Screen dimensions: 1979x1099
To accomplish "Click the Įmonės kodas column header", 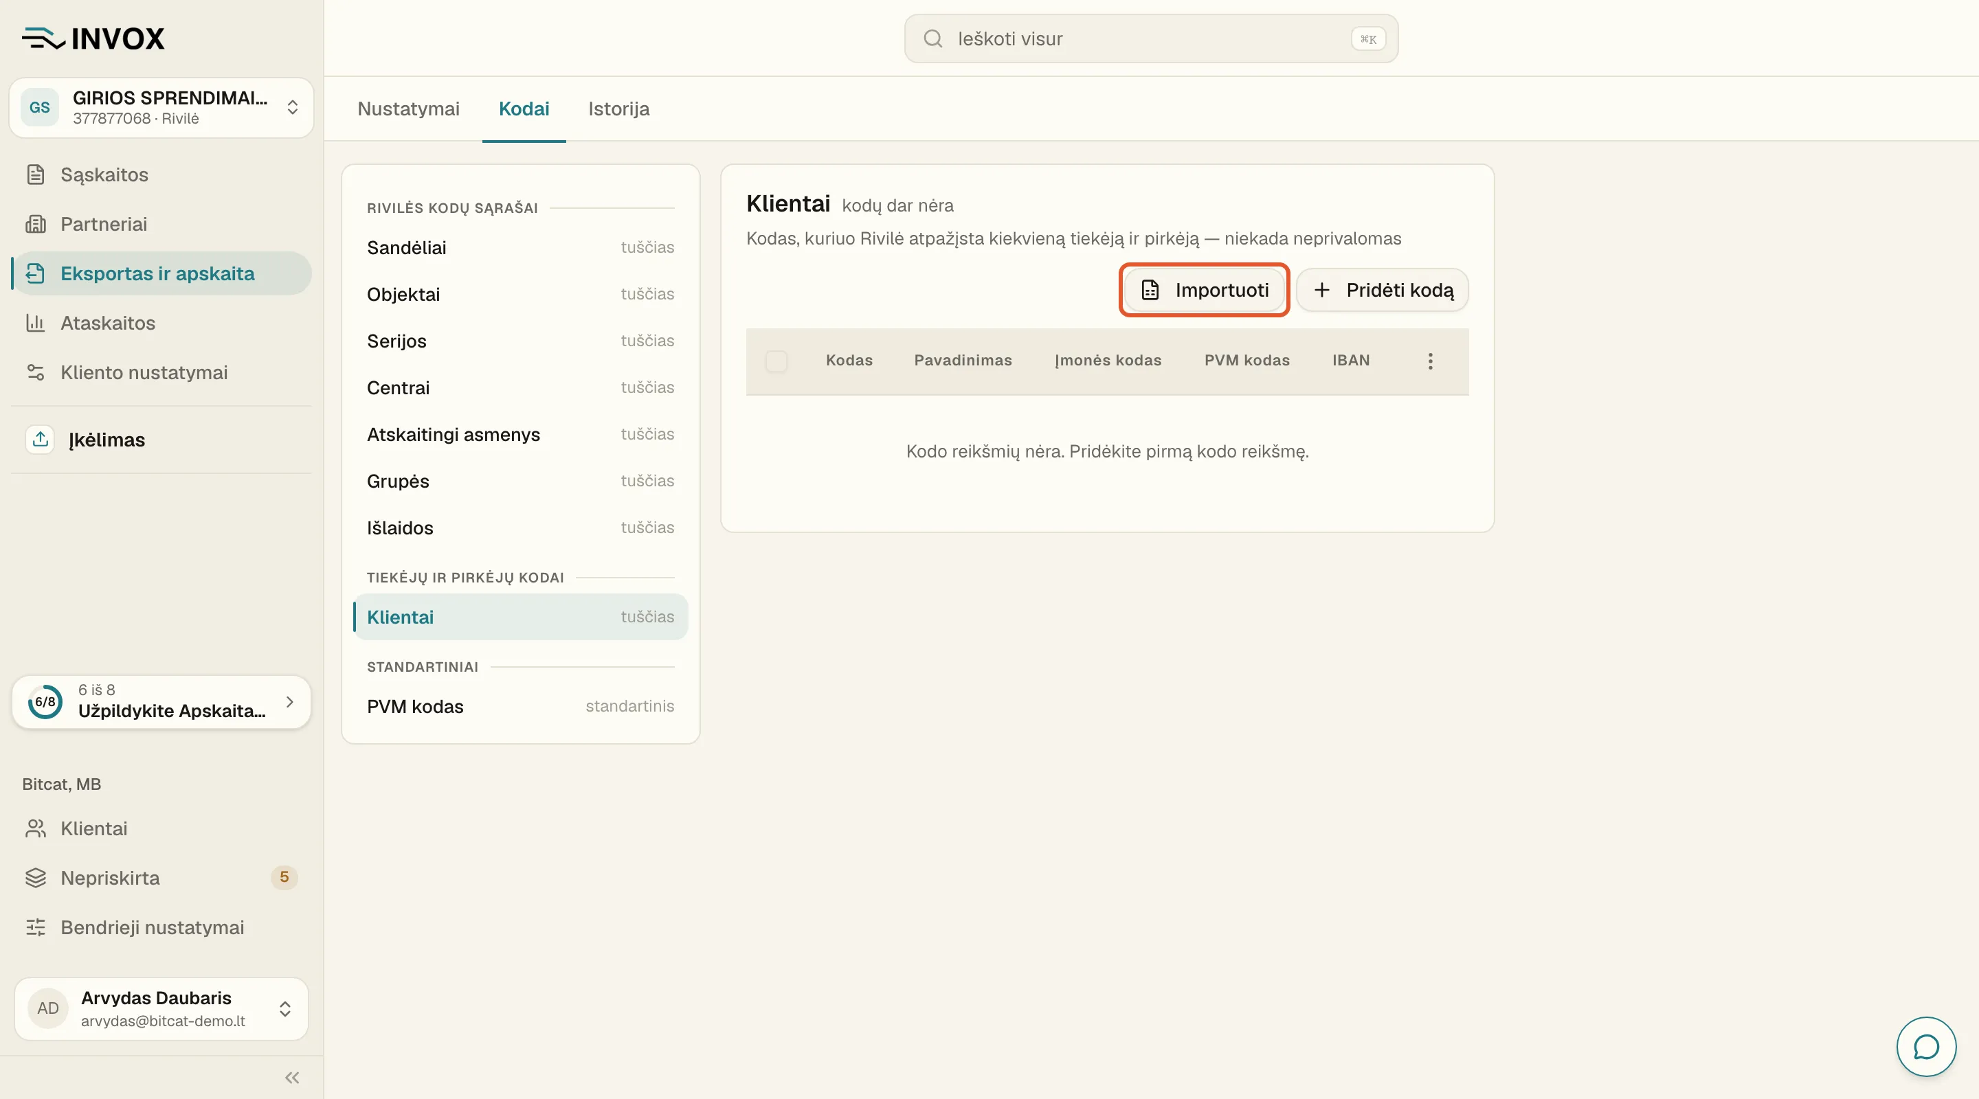I will [x=1108, y=360].
